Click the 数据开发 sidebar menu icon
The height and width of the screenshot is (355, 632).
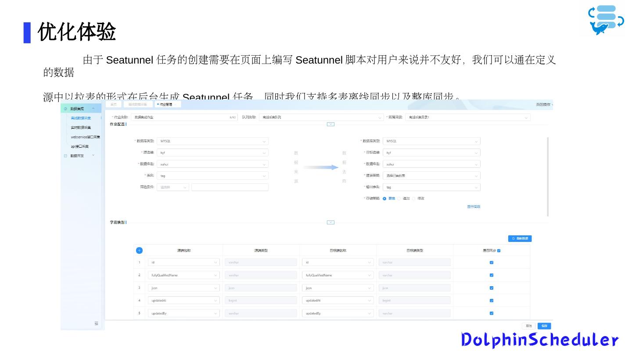(65, 156)
